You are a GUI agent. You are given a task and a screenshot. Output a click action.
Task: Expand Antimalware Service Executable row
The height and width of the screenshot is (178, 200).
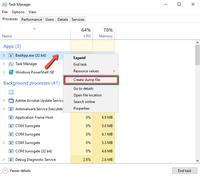coord(4,109)
